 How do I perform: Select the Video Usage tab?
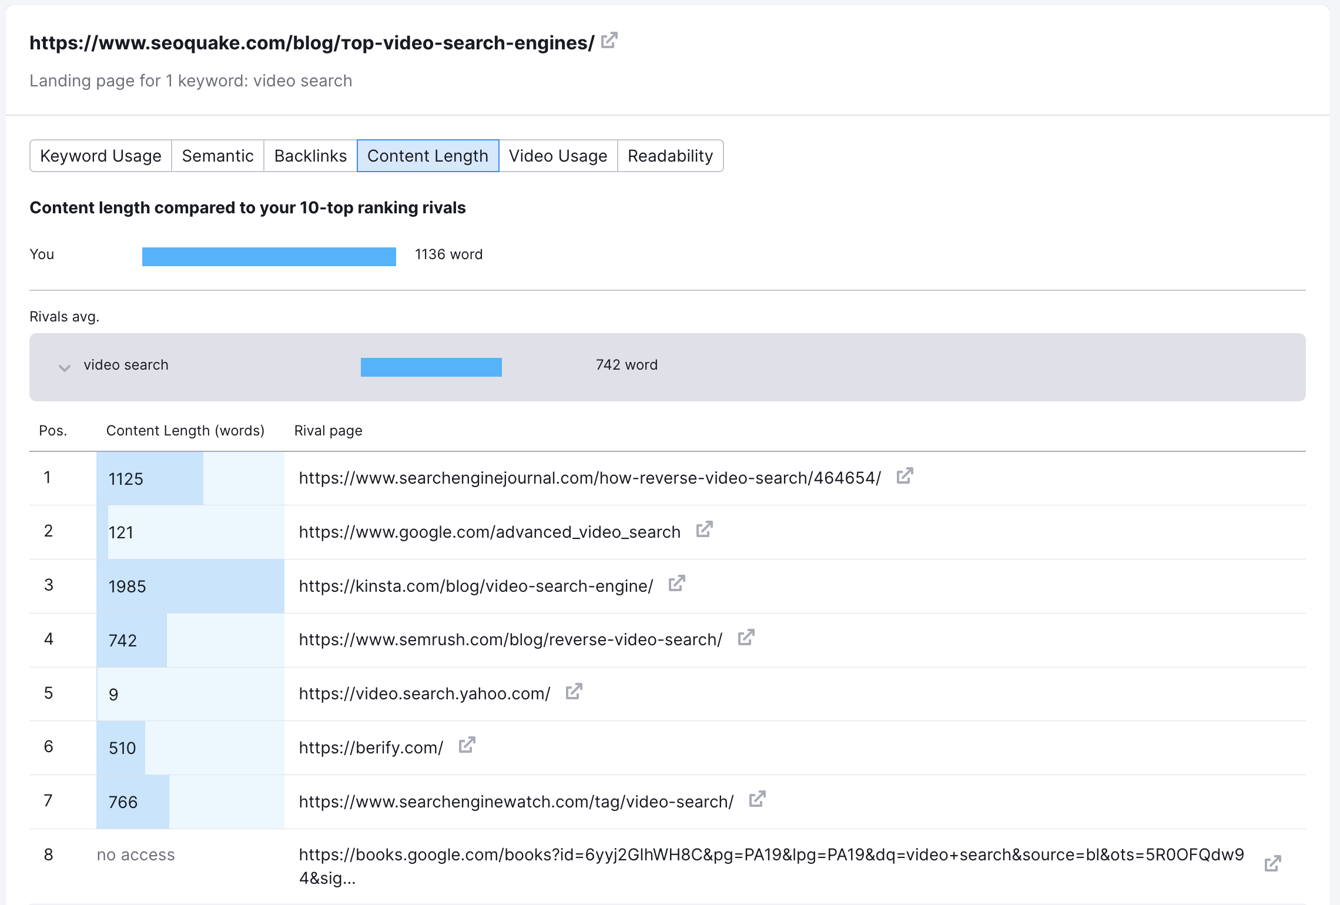[x=557, y=156]
